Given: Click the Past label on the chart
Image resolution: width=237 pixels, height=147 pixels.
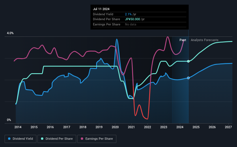Looking at the screenshot, I should (x=183, y=40).
